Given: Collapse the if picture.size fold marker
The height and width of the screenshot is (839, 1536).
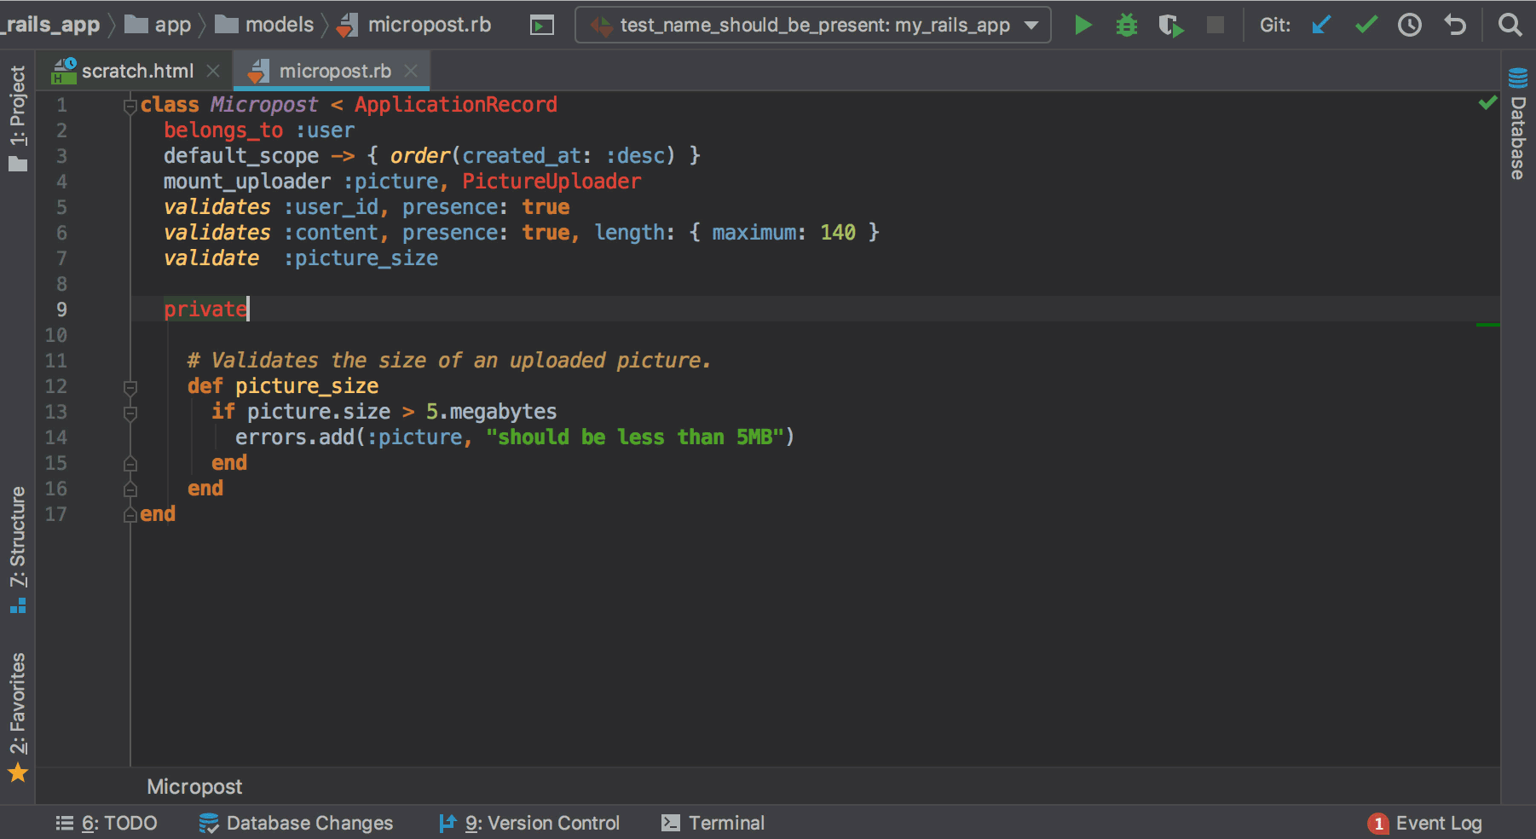Looking at the screenshot, I should click(x=130, y=414).
